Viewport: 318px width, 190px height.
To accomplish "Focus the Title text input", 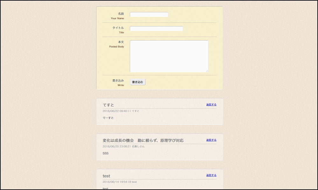I will [156, 29].
